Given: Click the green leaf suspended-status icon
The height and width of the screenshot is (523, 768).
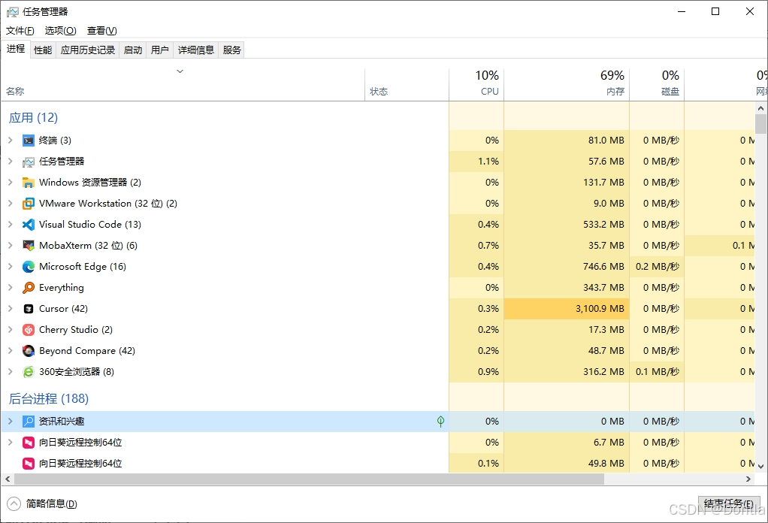Looking at the screenshot, I should click(440, 422).
